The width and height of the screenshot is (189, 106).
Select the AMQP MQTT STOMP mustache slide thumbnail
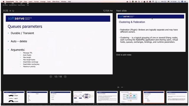(14, 97)
